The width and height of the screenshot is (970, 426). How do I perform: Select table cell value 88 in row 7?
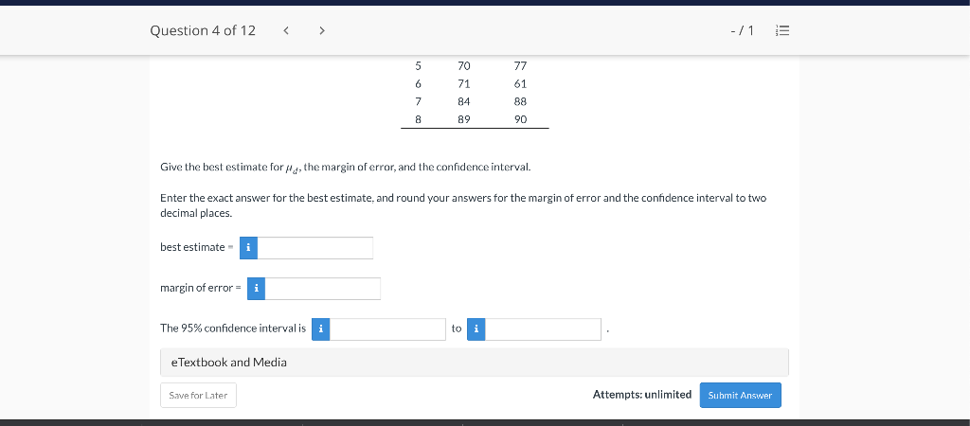tap(520, 101)
